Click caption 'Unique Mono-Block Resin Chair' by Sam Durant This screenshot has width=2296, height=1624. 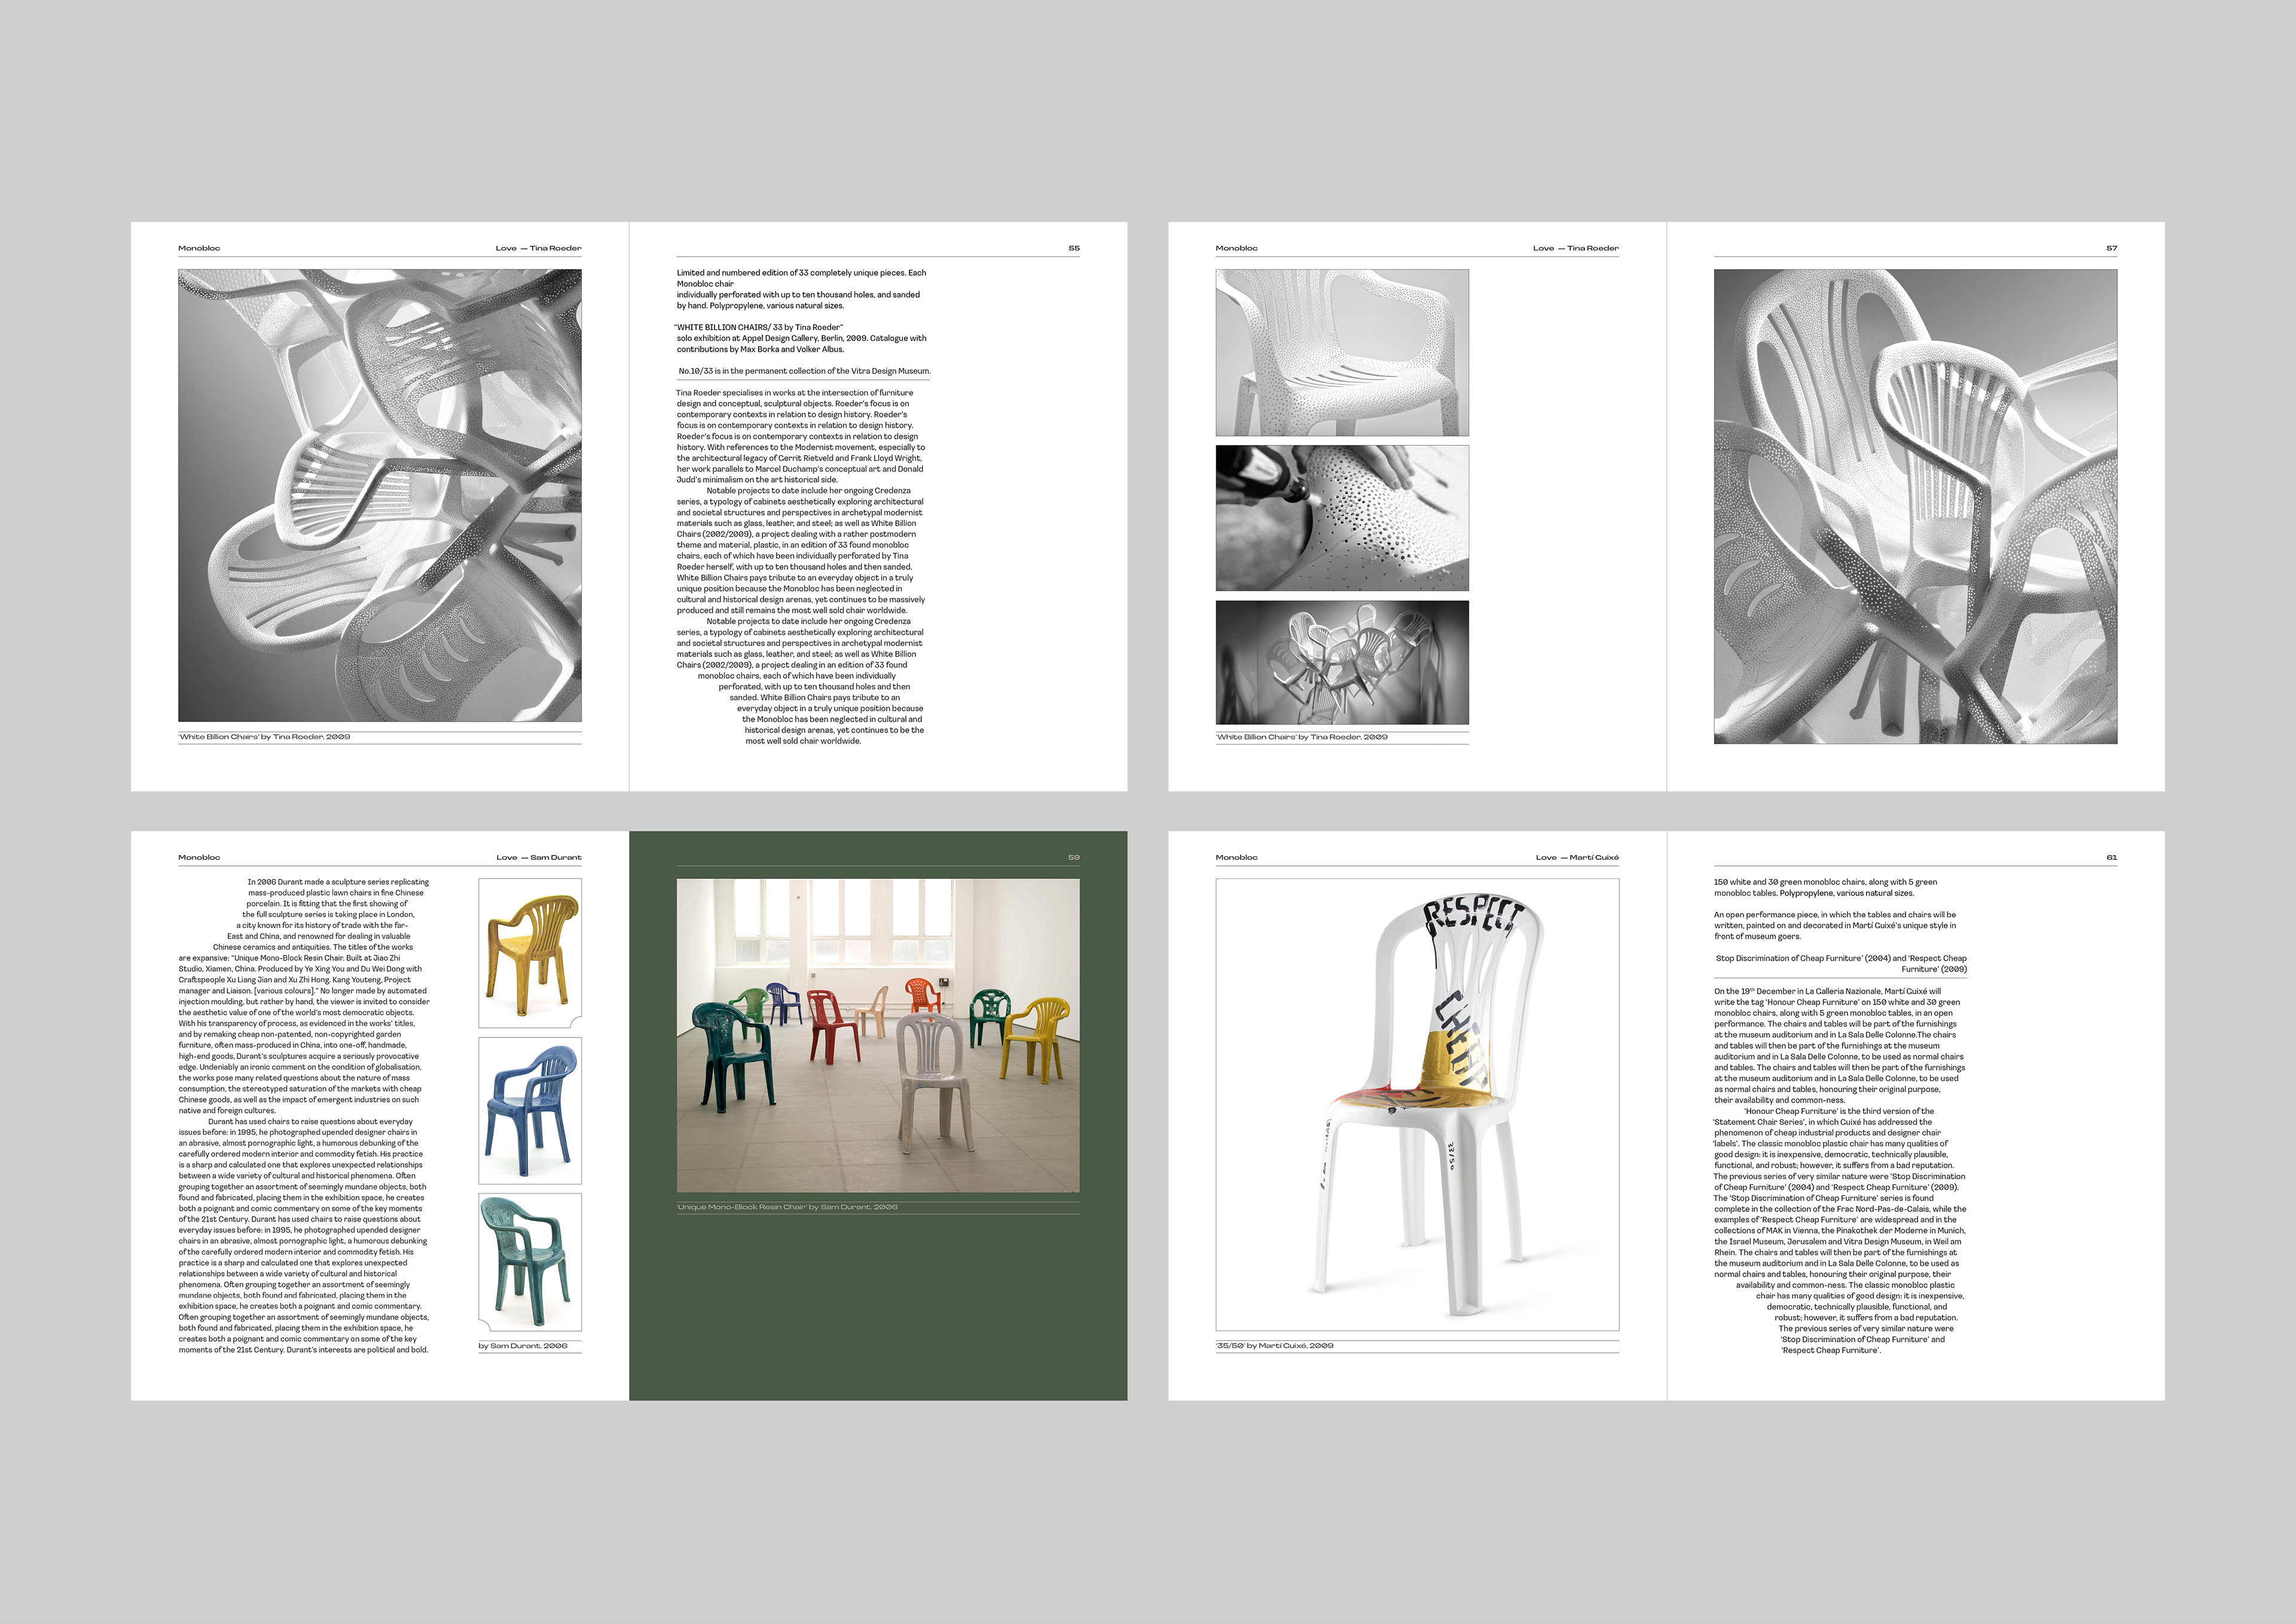[787, 1207]
